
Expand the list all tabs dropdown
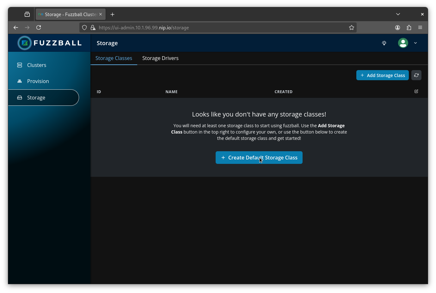tap(398, 14)
